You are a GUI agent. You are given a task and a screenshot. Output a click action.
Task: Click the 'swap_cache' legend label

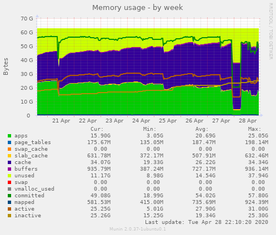click(31, 149)
